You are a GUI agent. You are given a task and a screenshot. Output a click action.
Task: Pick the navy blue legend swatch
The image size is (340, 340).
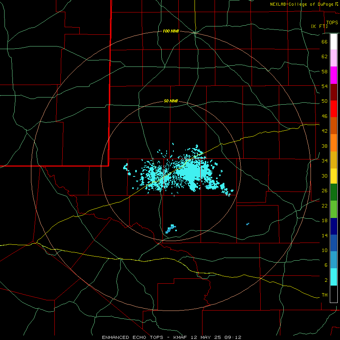(334, 226)
